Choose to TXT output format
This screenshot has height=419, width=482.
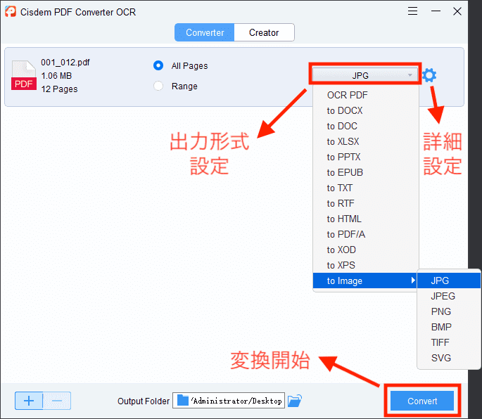point(366,188)
